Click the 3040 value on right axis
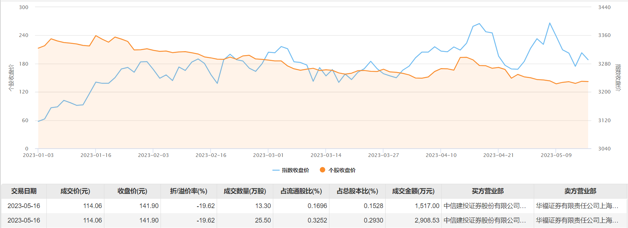 604,149
